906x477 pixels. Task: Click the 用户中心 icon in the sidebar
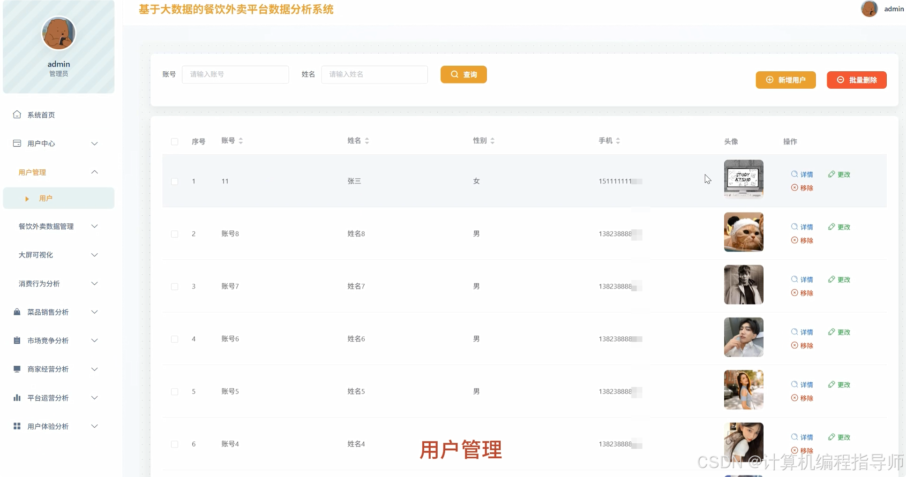17,143
